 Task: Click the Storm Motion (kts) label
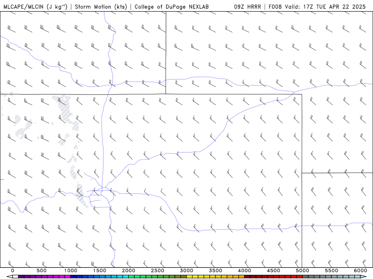pyautogui.click(x=101, y=7)
